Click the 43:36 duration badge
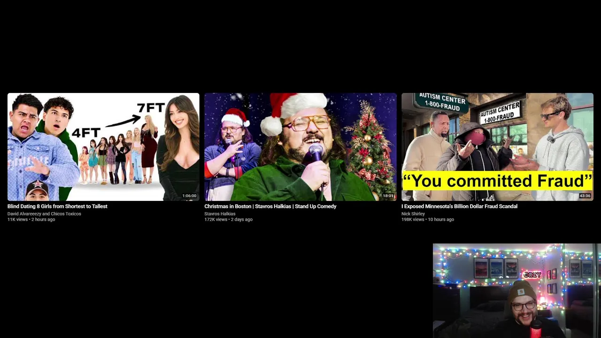 pos(585,196)
